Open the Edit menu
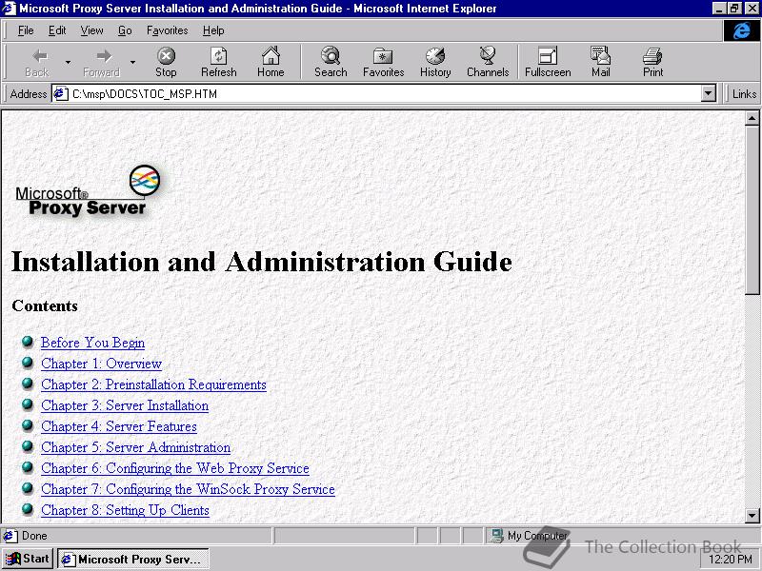Screen dimensions: 762x571 click(57, 30)
